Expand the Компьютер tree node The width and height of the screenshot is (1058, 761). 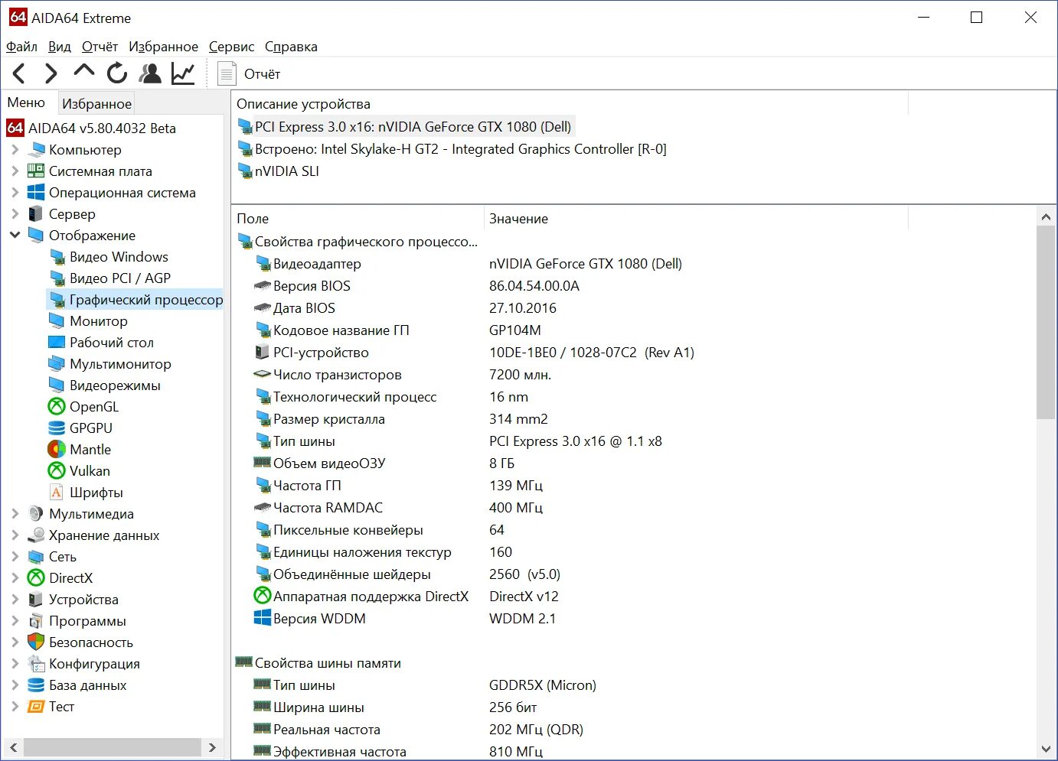pos(15,150)
